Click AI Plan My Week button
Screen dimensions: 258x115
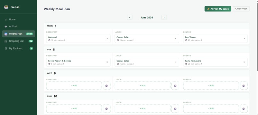[218, 9]
